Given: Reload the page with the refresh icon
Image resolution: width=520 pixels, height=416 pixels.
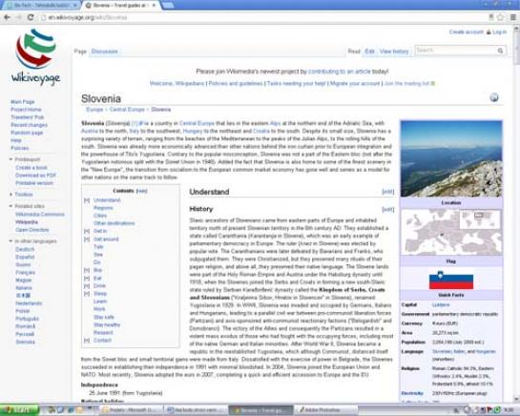Looking at the screenshot, I should [31, 17].
